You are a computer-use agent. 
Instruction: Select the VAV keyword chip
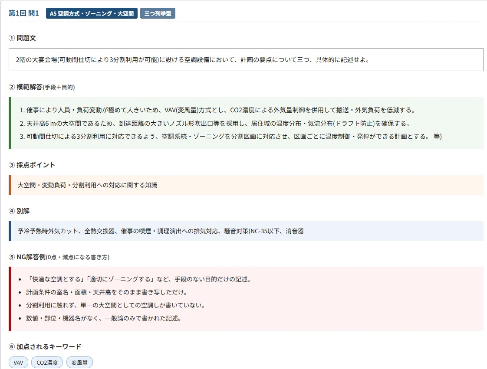coord(18,362)
